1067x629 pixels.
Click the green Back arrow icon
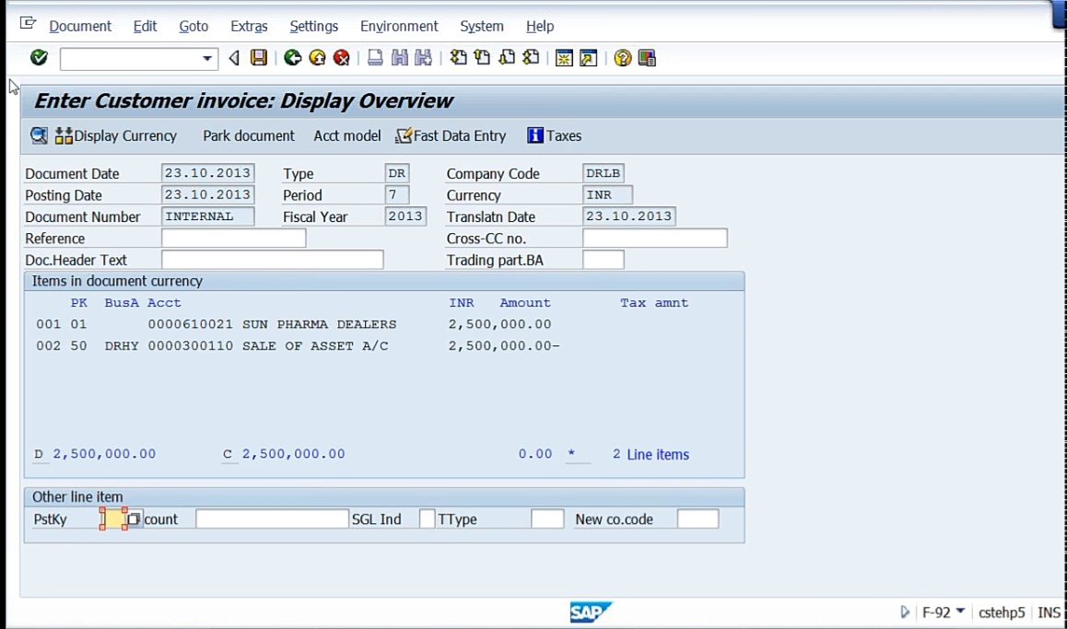[293, 58]
